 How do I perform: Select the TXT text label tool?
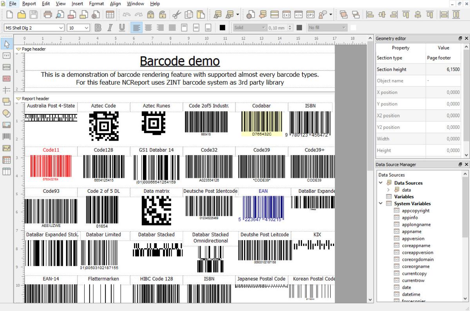pyautogui.click(x=6, y=56)
